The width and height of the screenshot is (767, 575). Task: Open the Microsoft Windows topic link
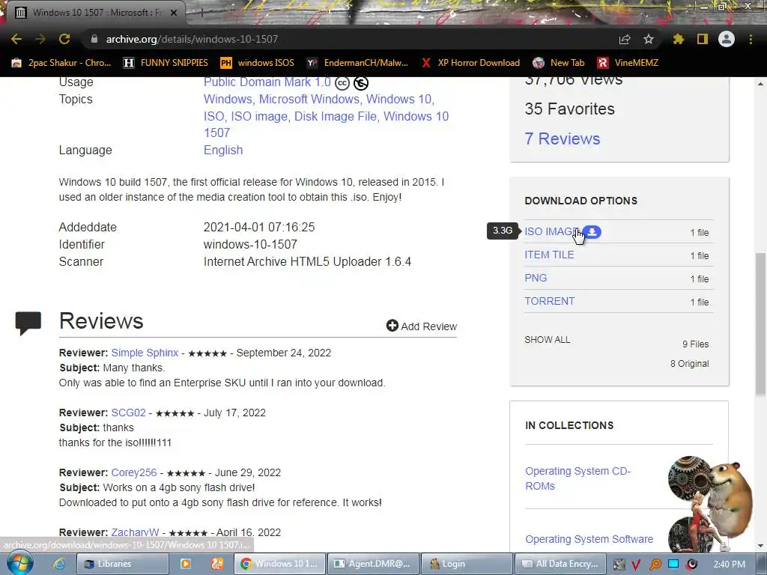pyautogui.click(x=309, y=100)
